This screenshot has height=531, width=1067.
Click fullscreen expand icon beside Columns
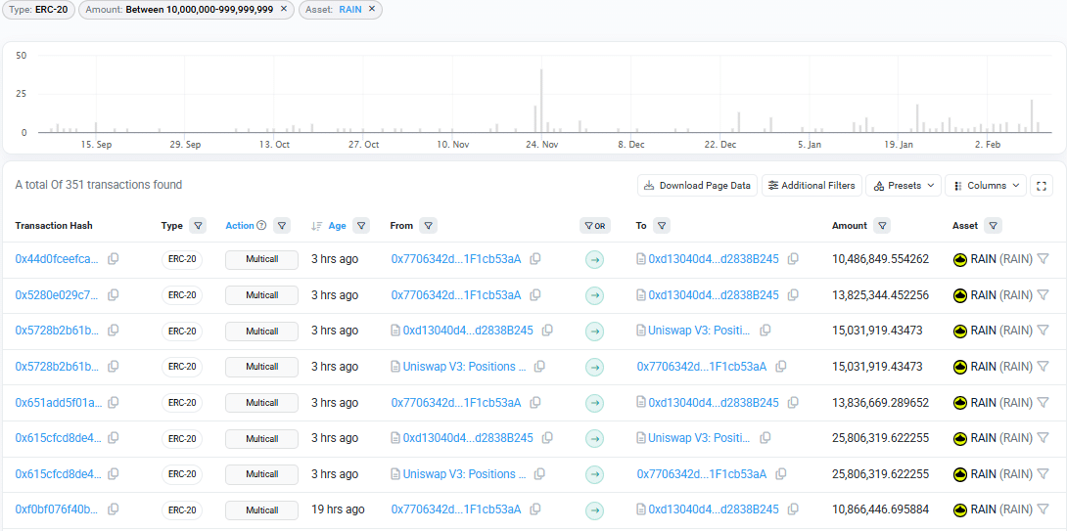click(1042, 186)
